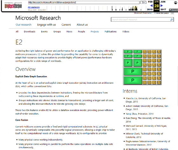
Task: Open the Careers menu item
Action: pyautogui.click(x=66, y=25)
